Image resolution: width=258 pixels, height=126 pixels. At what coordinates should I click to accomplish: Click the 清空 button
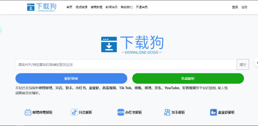[243, 65]
